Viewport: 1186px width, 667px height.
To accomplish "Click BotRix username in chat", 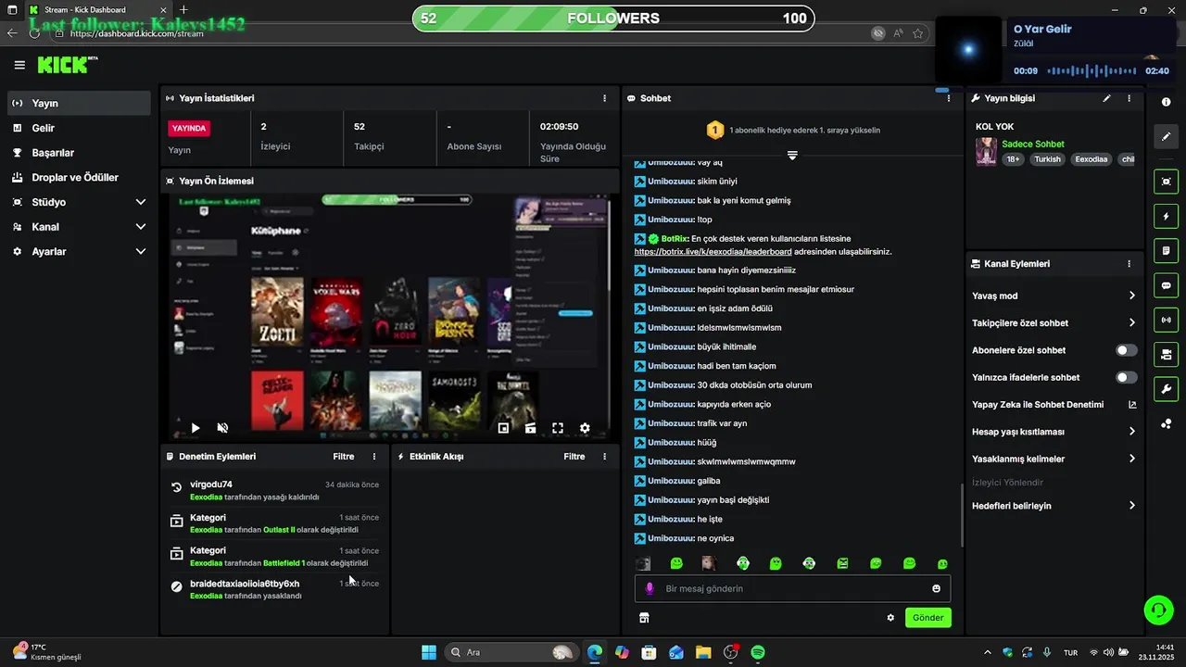I will [676, 239].
